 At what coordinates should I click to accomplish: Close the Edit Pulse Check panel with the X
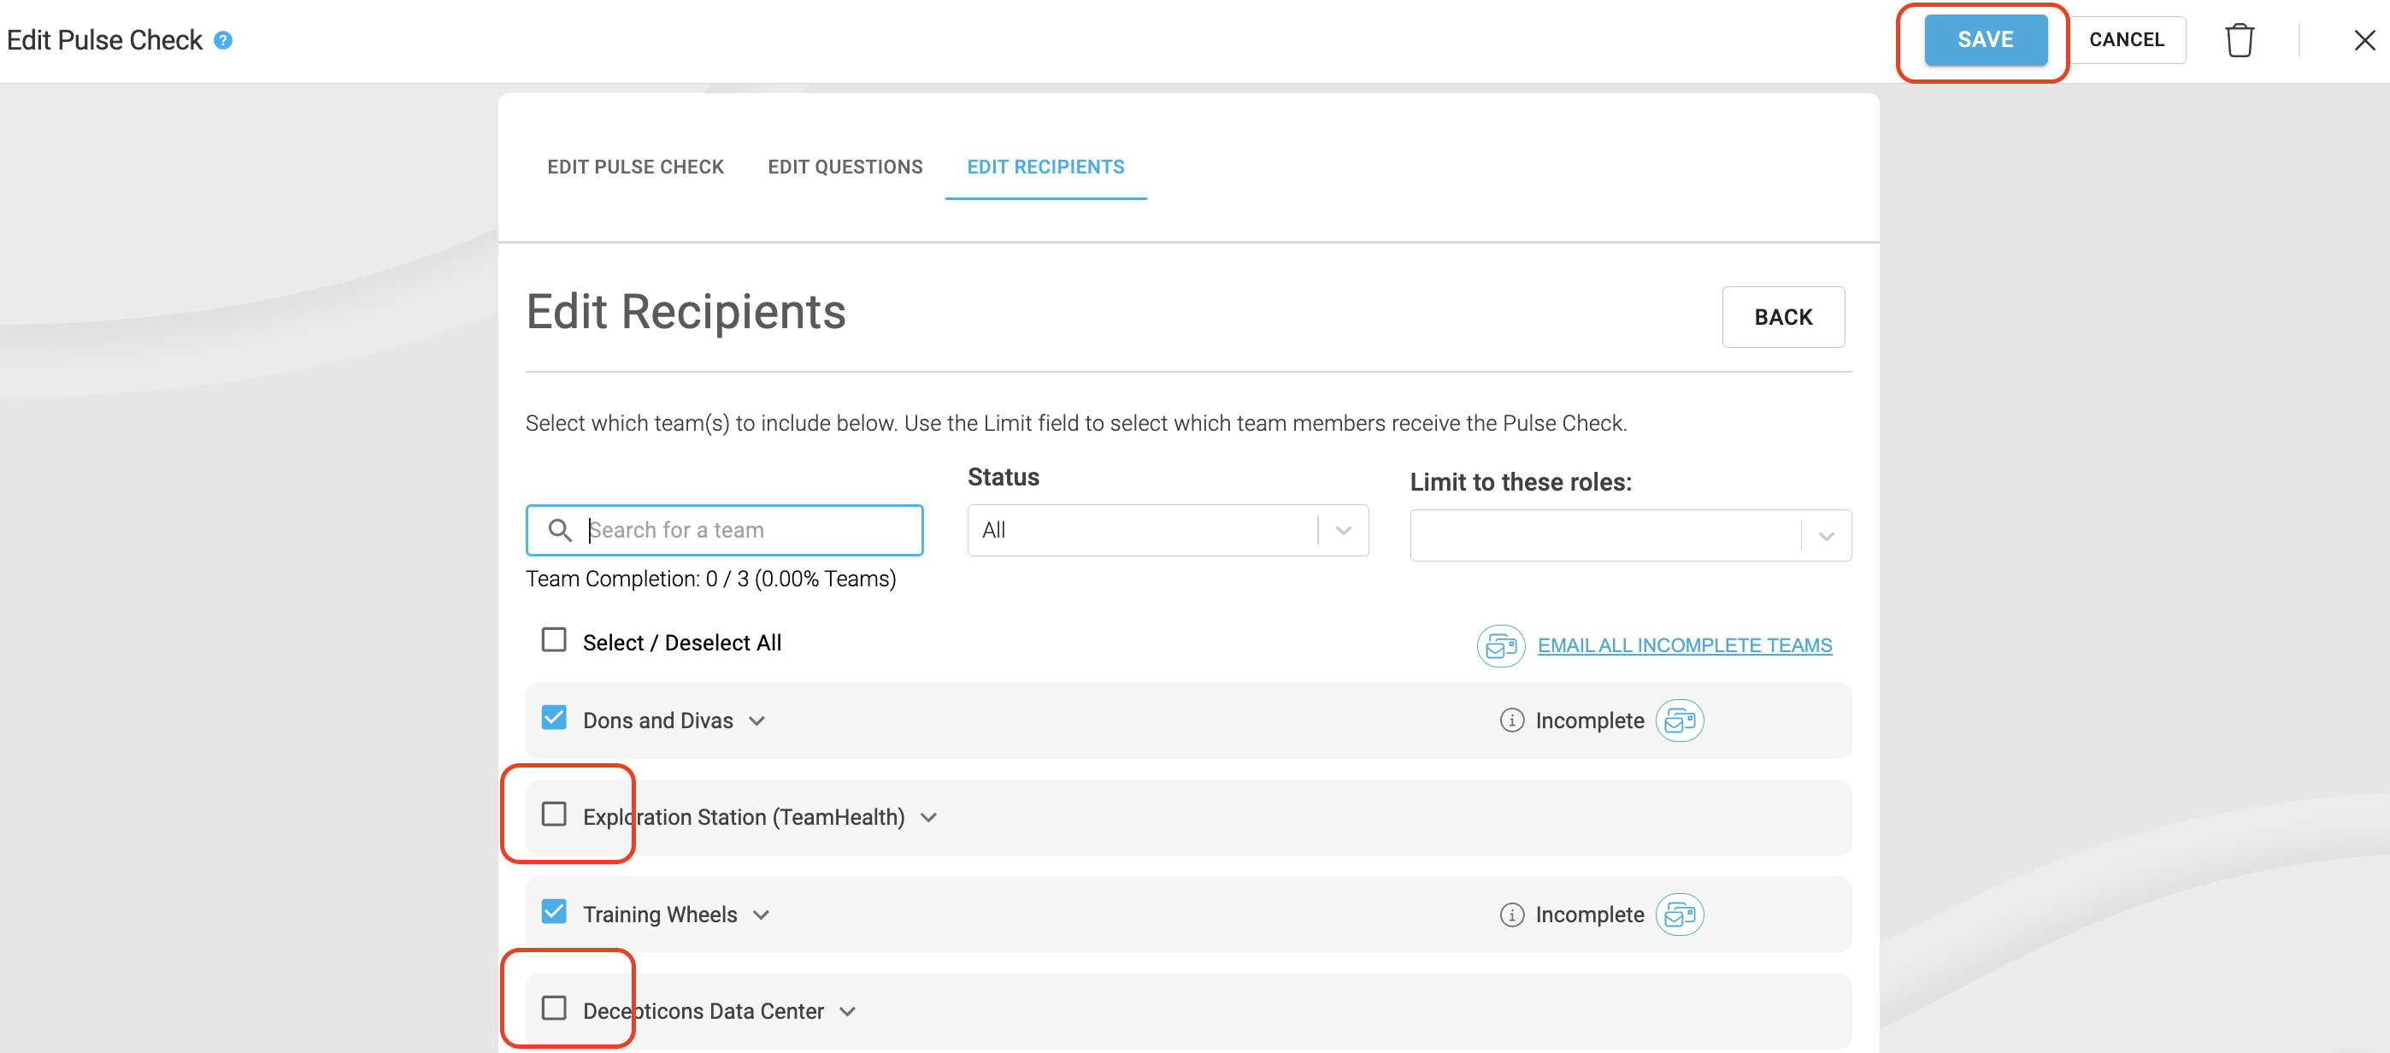pos(2364,40)
